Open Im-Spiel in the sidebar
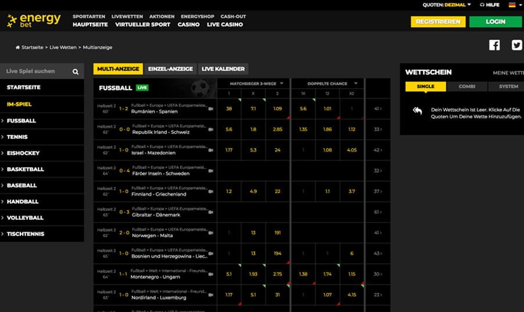Viewport: 524px width, 312px height. click(x=42, y=105)
